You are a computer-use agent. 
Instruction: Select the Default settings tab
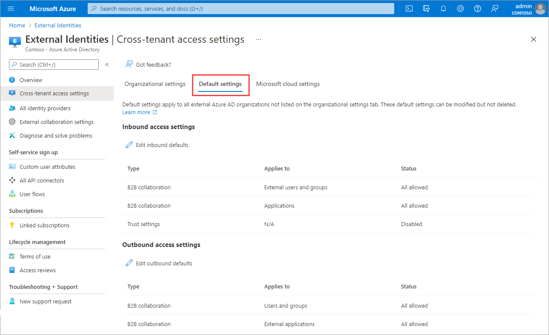click(220, 84)
